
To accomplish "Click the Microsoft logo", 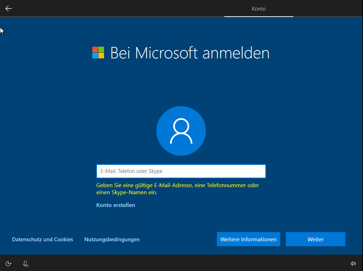I will (98, 52).
